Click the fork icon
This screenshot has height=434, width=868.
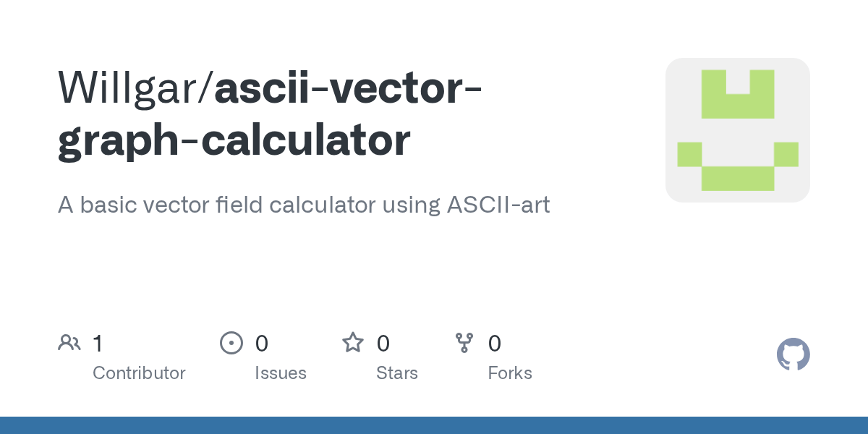464,342
